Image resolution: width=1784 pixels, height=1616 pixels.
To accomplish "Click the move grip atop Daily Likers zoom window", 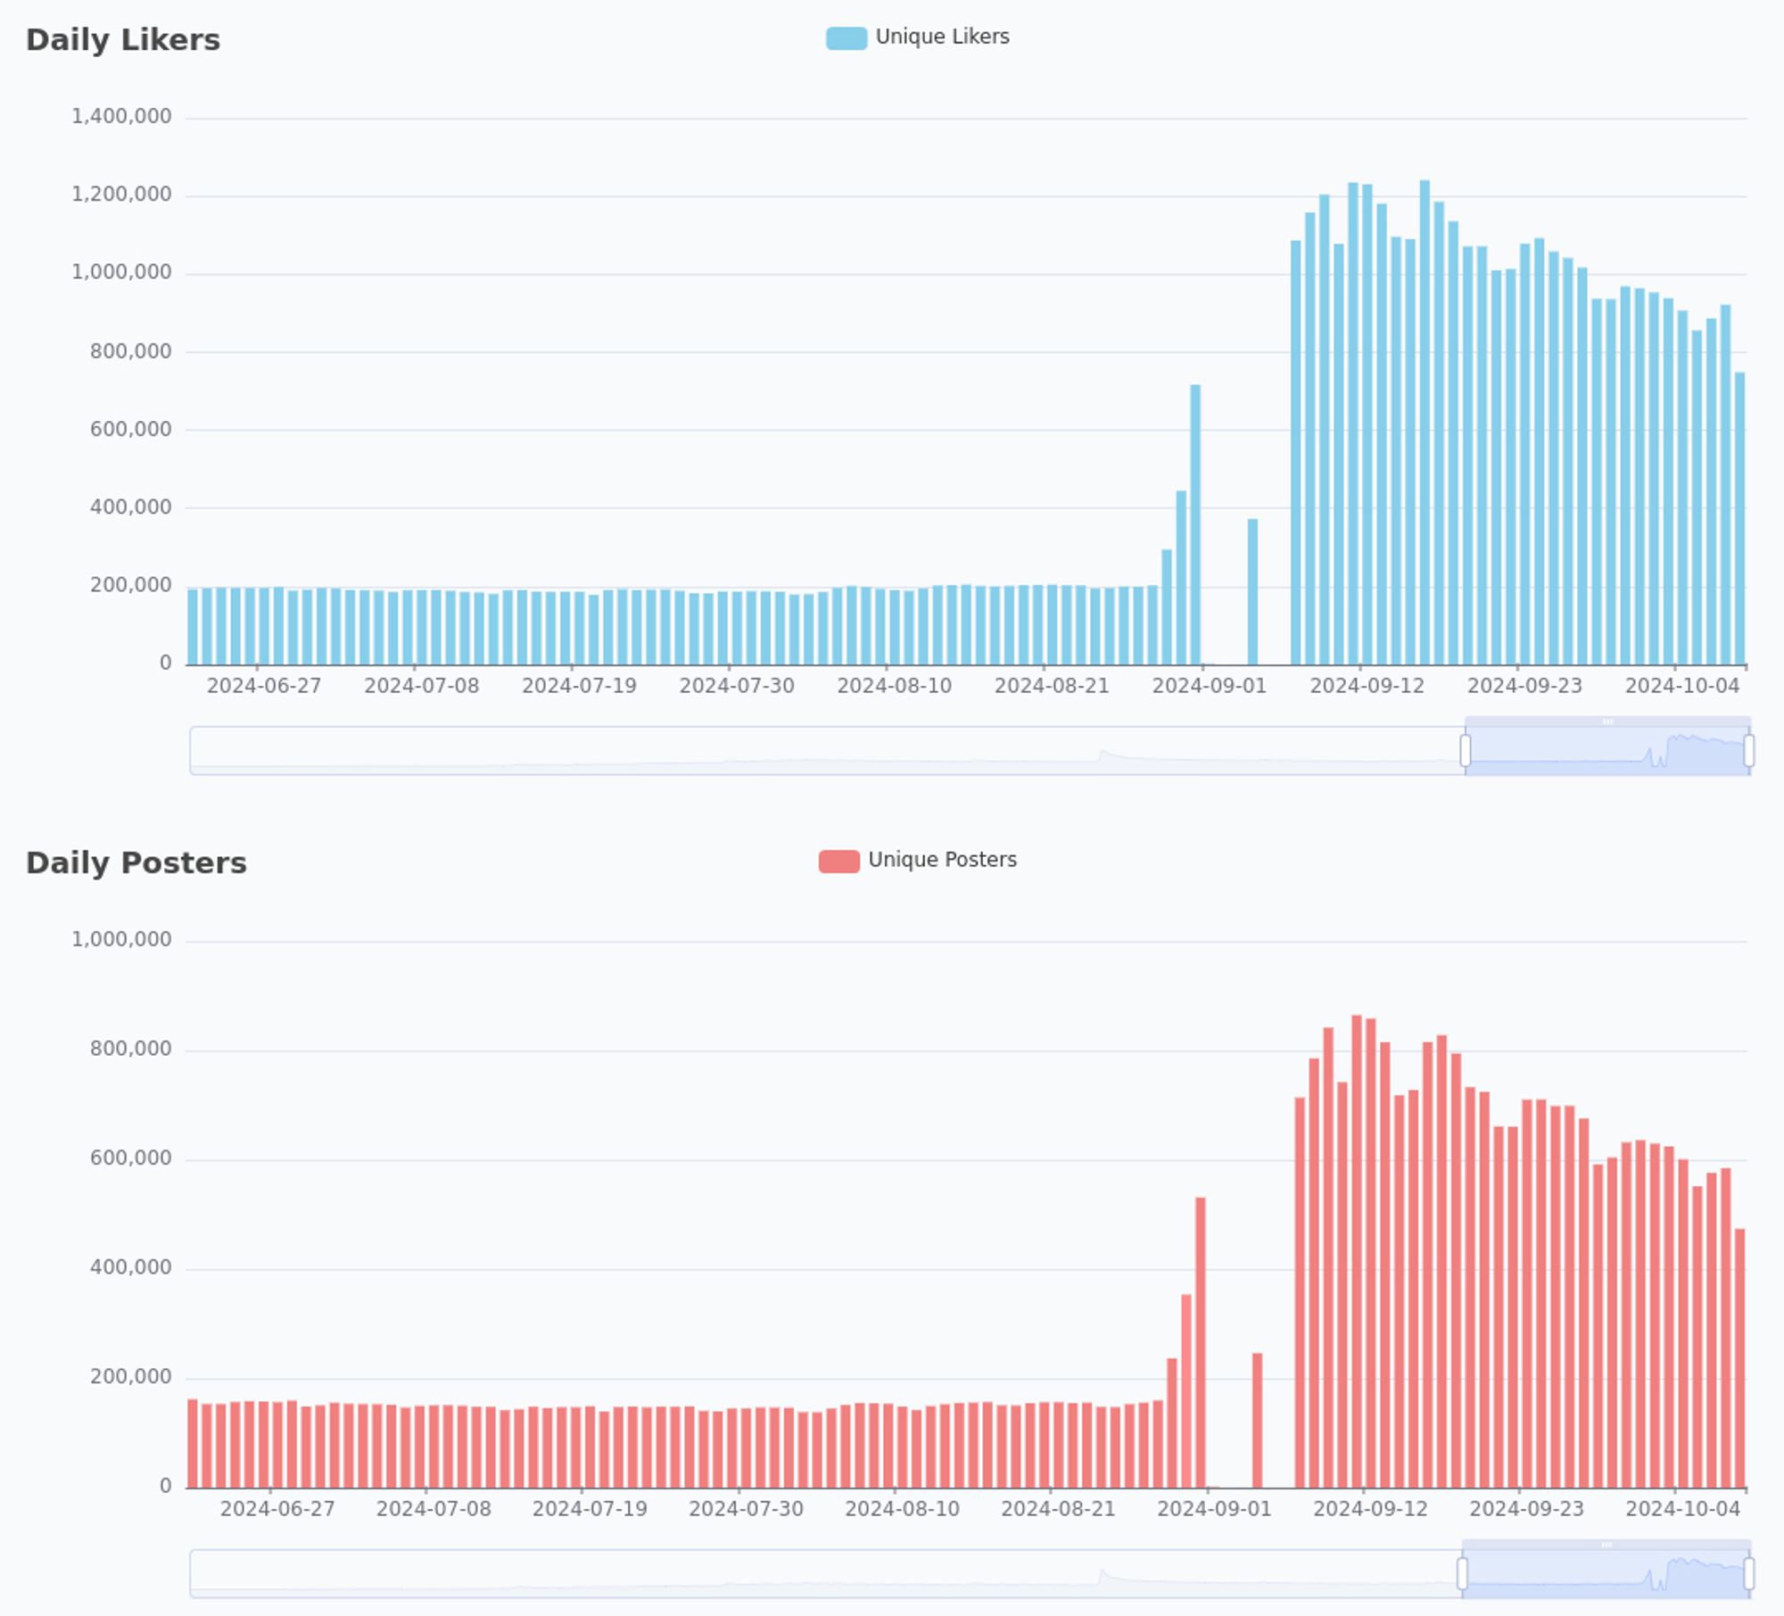I will [x=1607, y=721].
